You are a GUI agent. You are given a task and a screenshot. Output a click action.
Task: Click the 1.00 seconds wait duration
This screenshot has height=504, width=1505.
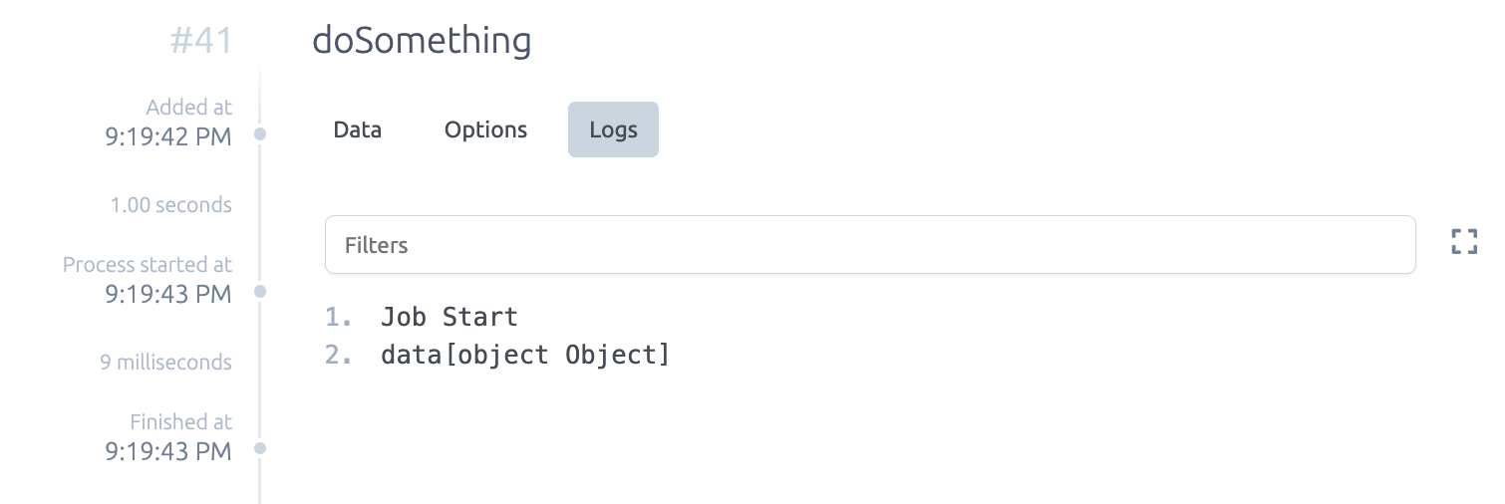click(x=171, y=205)
